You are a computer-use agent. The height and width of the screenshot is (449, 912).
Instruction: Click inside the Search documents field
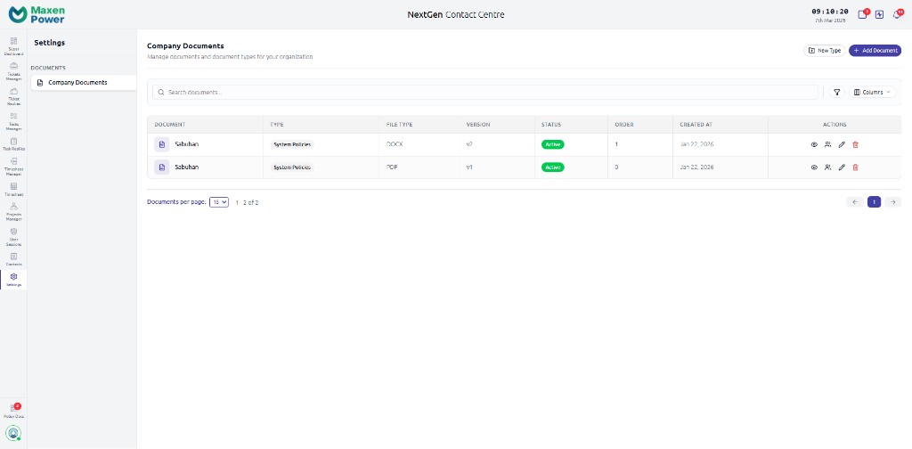(x=485, y=92)
